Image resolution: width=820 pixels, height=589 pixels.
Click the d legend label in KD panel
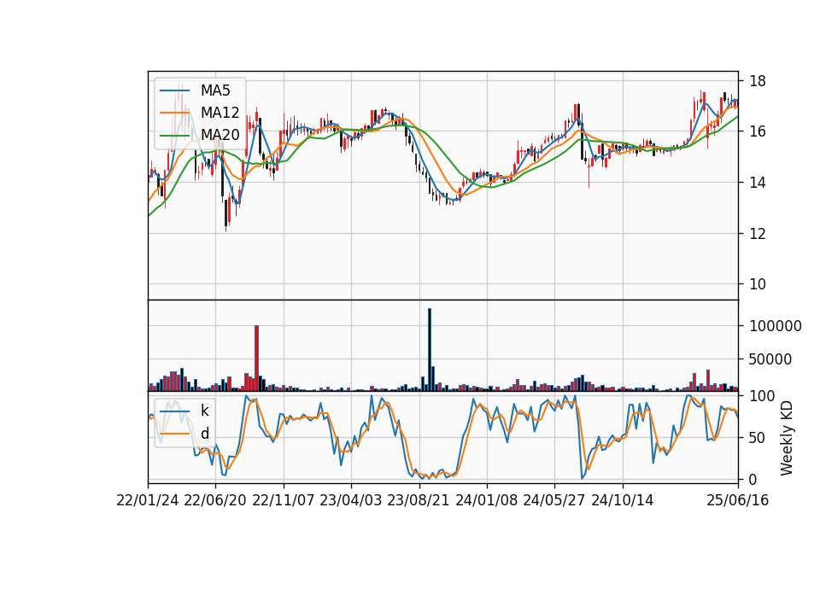click(x=205, y=434)
